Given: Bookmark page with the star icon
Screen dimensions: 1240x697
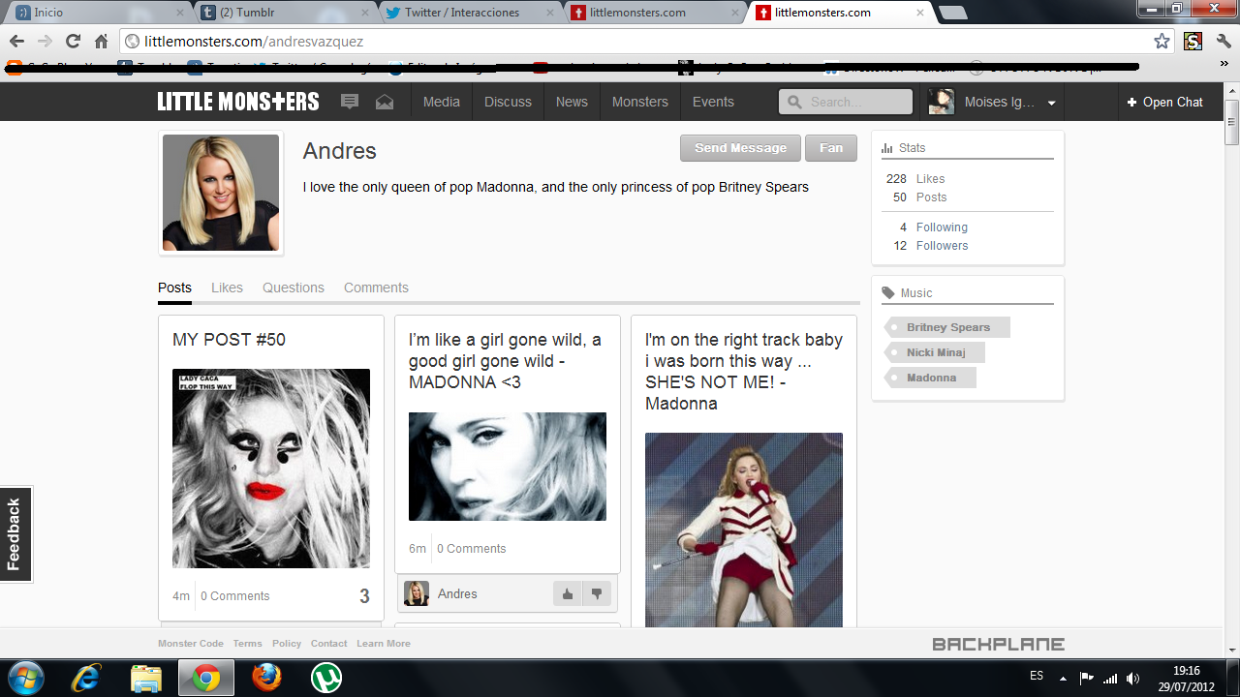Looking at the screenshot, I should (x=1162, y=42).
